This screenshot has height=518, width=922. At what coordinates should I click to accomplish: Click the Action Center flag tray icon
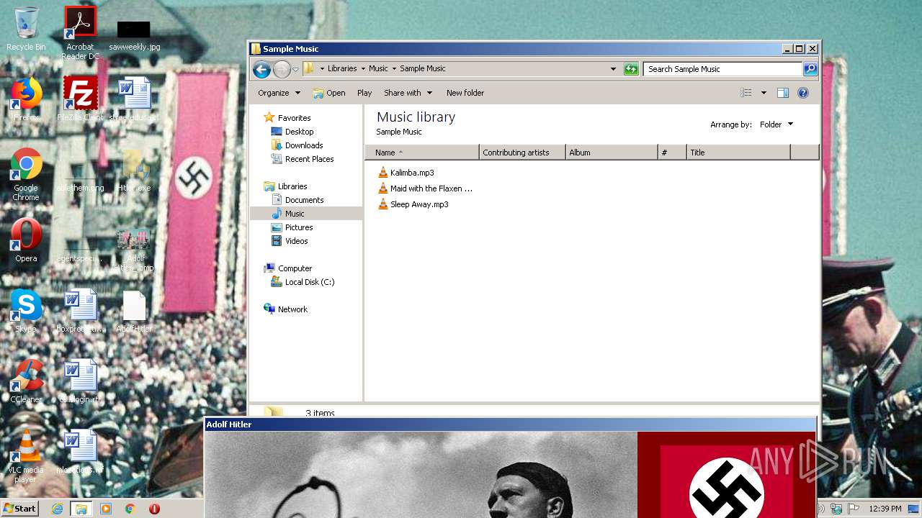(x=854, y=509)
